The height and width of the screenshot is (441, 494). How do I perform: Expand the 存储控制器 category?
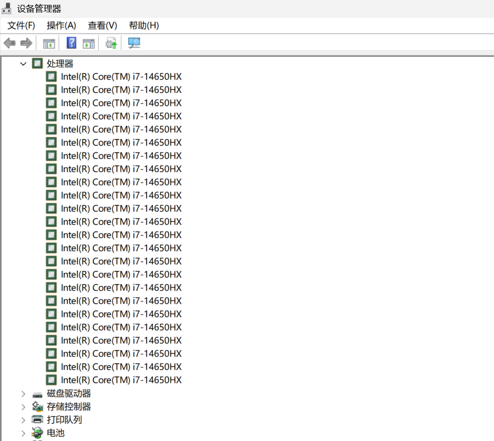23,407
